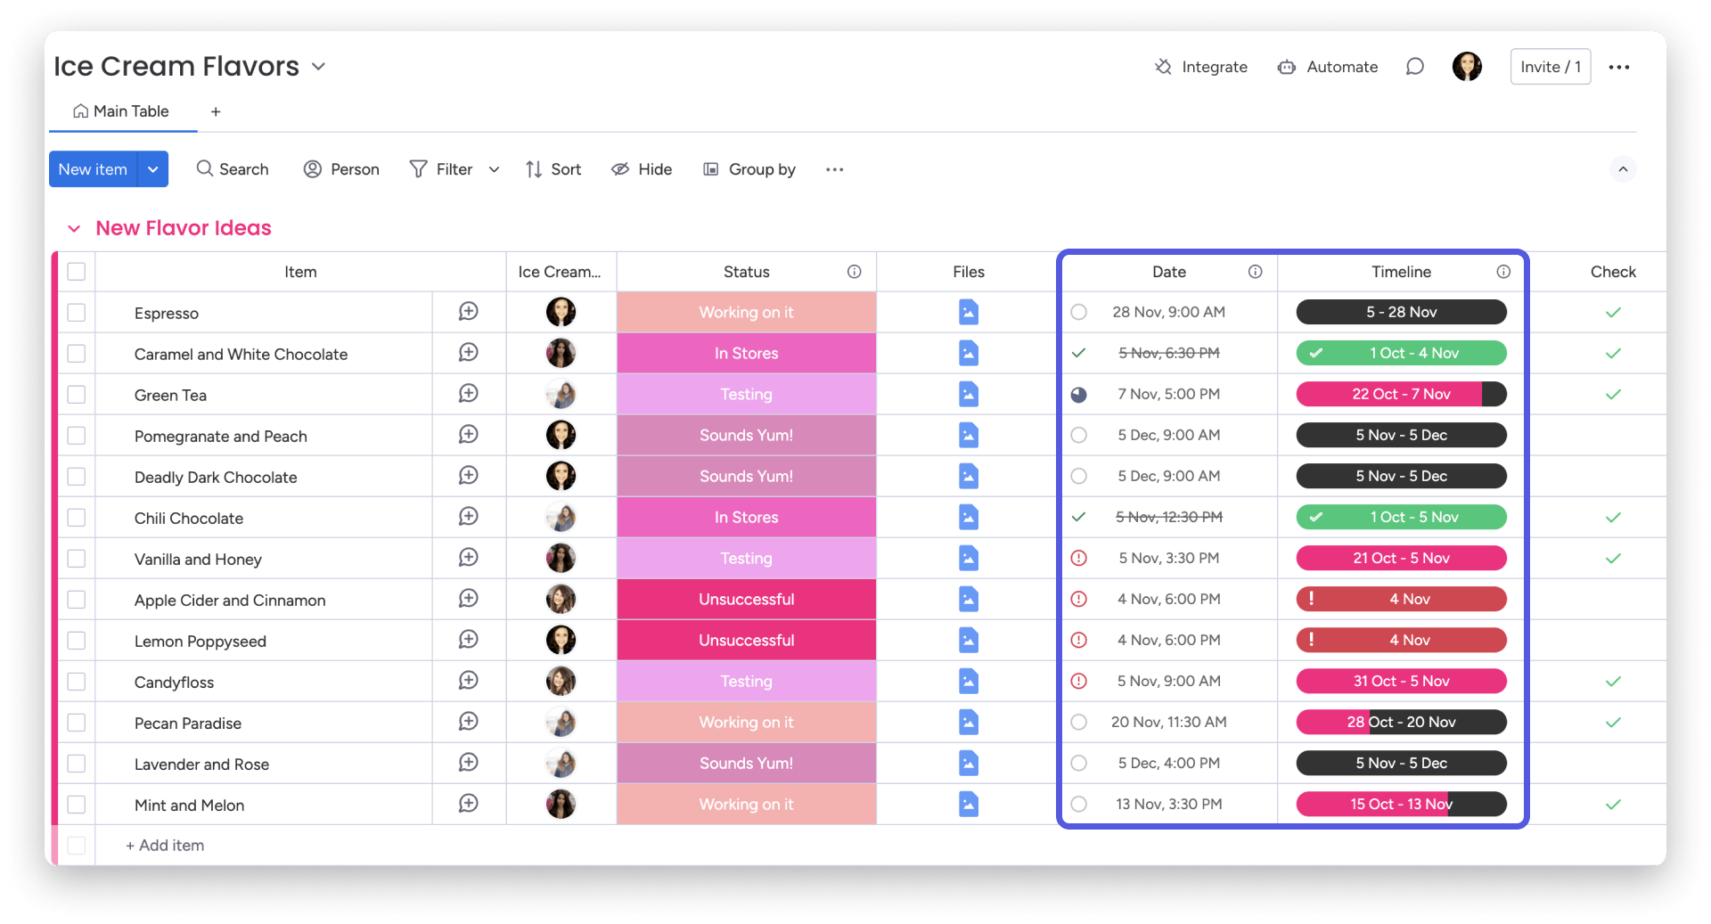Open board options three-dot menu in header

pyautogui.click(x=1619, y=67)
